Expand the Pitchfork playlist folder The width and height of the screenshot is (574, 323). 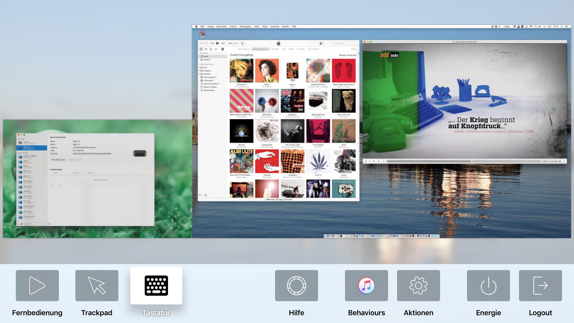click(199, 74)
